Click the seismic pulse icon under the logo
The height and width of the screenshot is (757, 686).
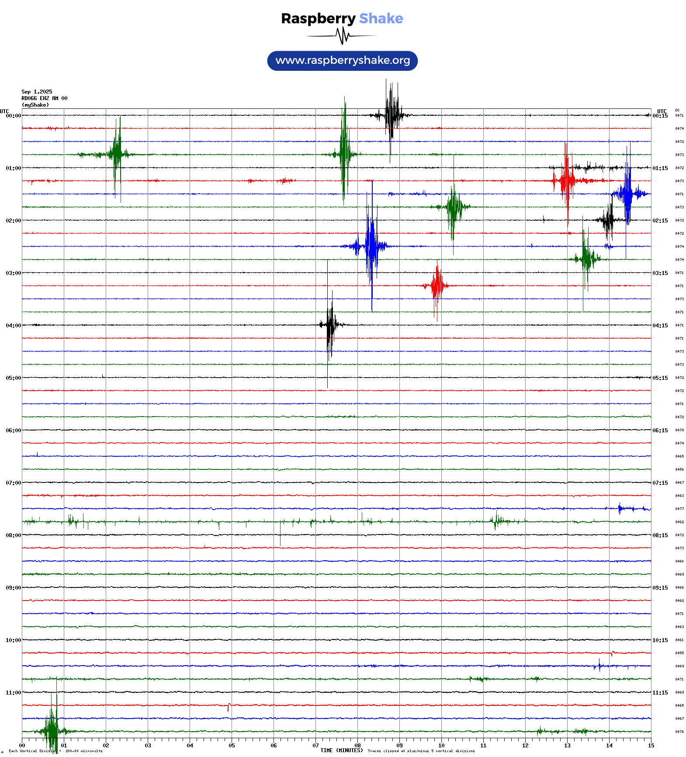pyautogui.click(x=342, y=36)
